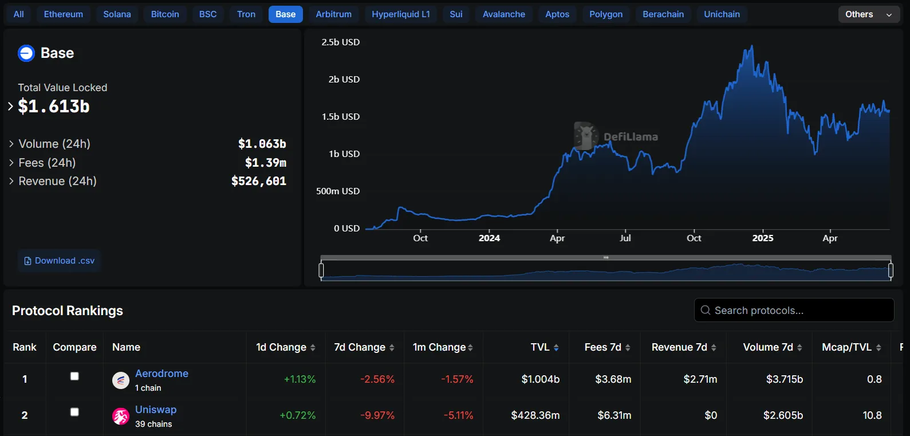This screenshot has height=436, width=910.
Task: Click Uniswap's $428.36m TVL cell
Action: (x=535, y=415)
